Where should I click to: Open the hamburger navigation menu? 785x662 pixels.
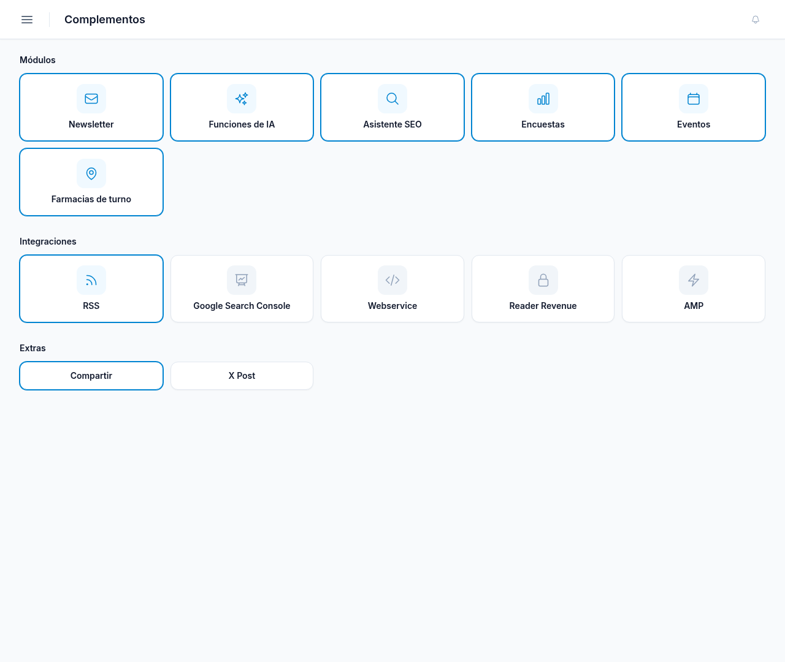[x=27, y=20]
